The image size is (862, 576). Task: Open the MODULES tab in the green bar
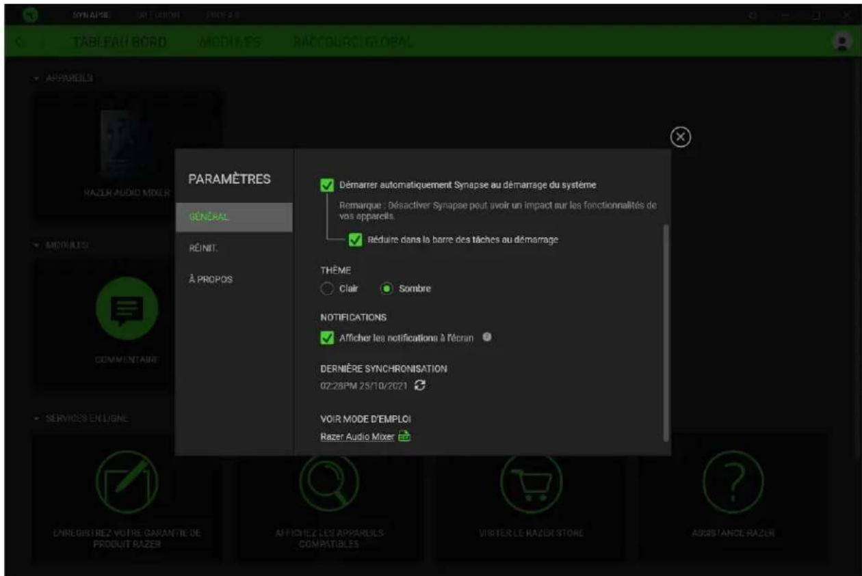[x=229, y=42]
